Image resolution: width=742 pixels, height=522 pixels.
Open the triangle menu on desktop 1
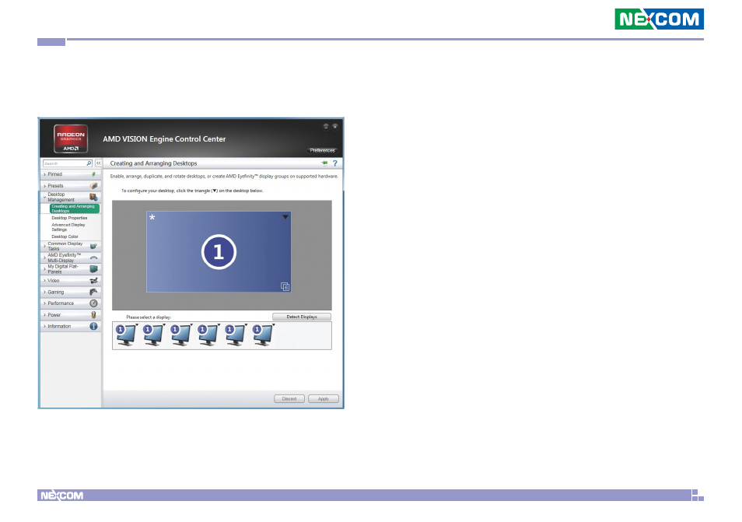coord(285,217)
